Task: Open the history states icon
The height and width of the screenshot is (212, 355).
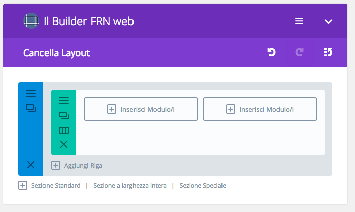Action: pos(328,52)
